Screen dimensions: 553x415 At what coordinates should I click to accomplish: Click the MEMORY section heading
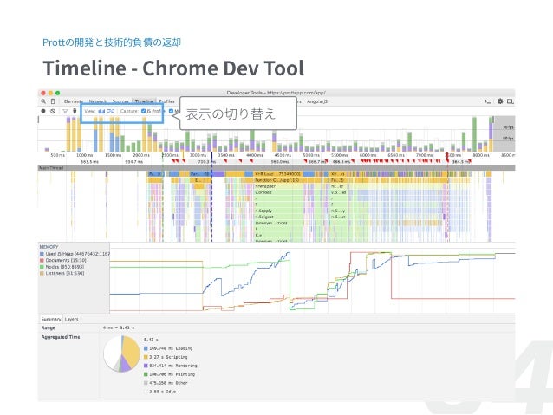coord(49,247)
